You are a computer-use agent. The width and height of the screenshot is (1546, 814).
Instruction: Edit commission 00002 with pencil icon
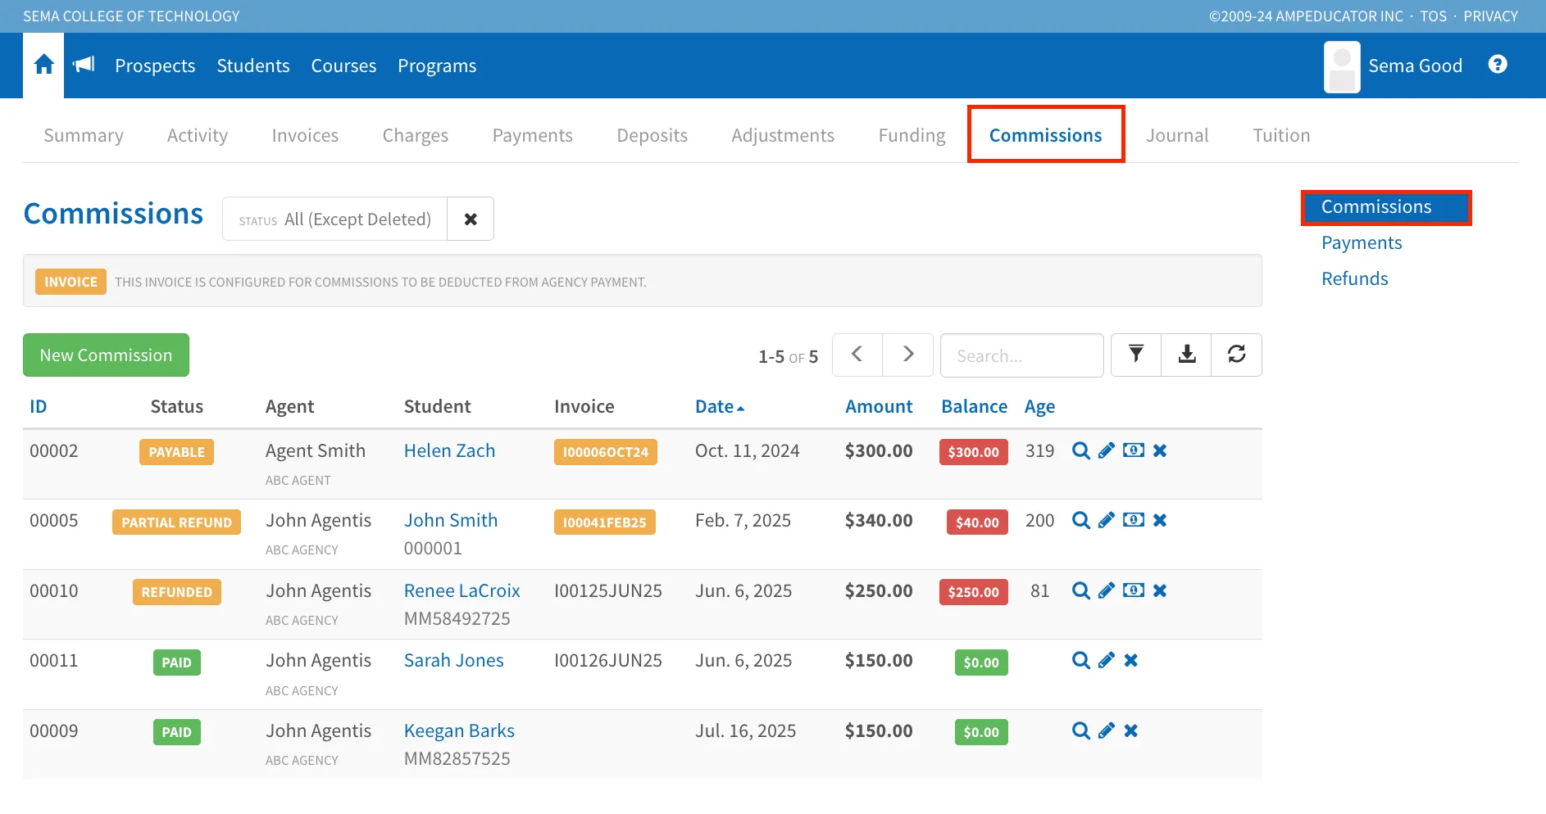coord(1107,450)
